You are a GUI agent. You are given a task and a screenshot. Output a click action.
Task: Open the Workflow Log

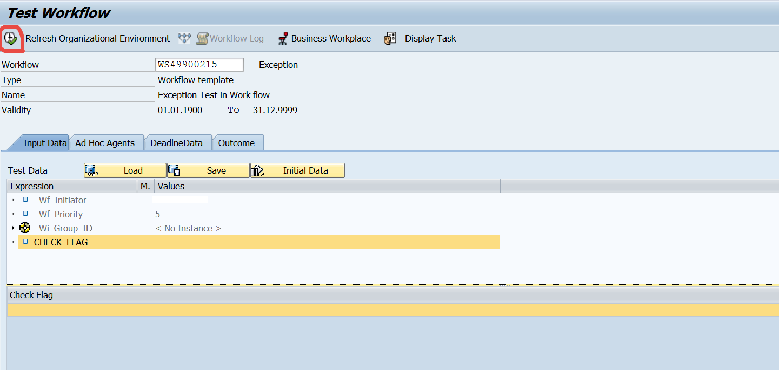[x=237, y=38]
